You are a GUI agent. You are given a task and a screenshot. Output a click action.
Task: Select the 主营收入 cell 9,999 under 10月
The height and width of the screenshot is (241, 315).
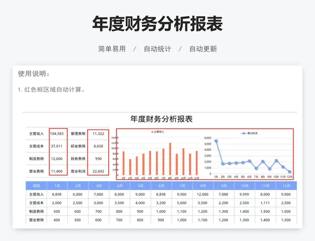(244, 194)
